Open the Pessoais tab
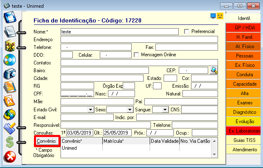 [243, 56]
